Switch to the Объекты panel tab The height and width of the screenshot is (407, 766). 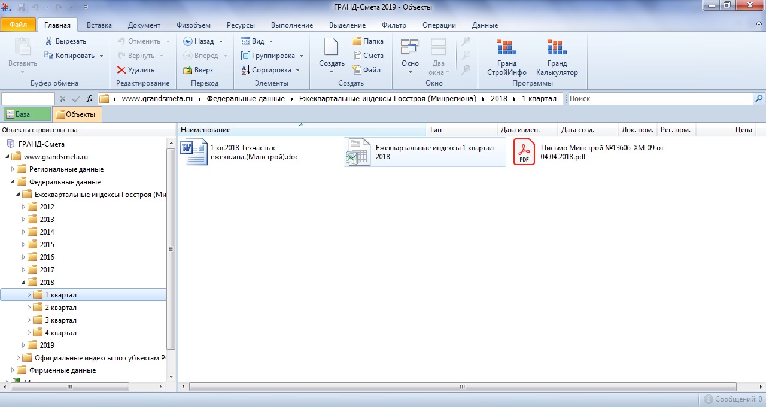point(77,114)
